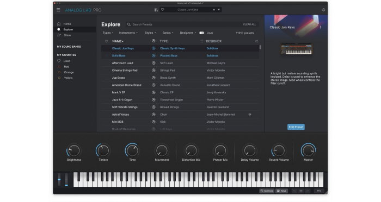381x202 pixels.
Task: Click the icon at Astral Voices row end
Action: pyautogui.click(x=250, y=114)
